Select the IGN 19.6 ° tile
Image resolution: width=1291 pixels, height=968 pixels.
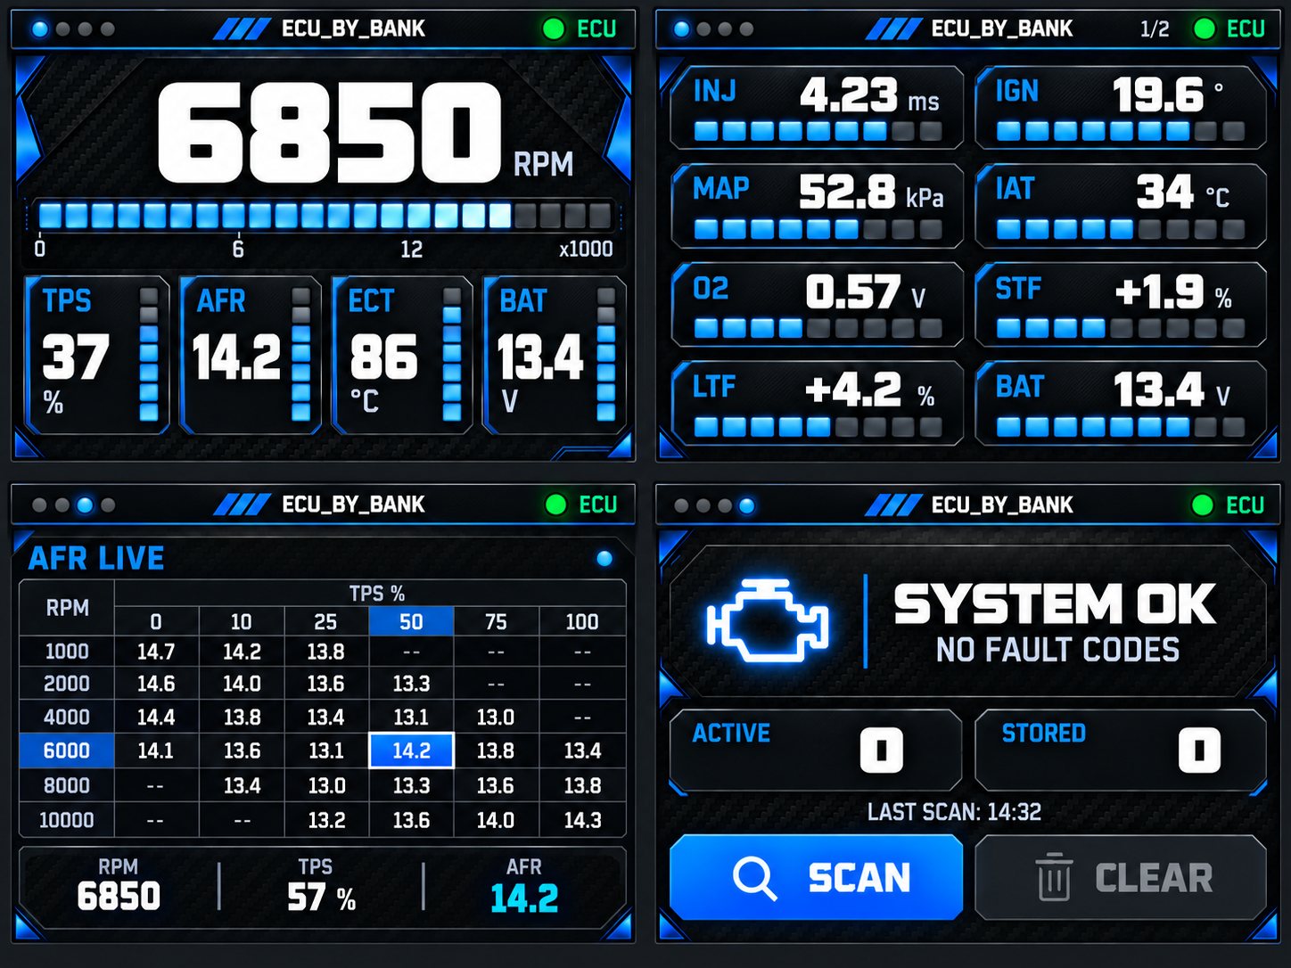(1121, 107)
